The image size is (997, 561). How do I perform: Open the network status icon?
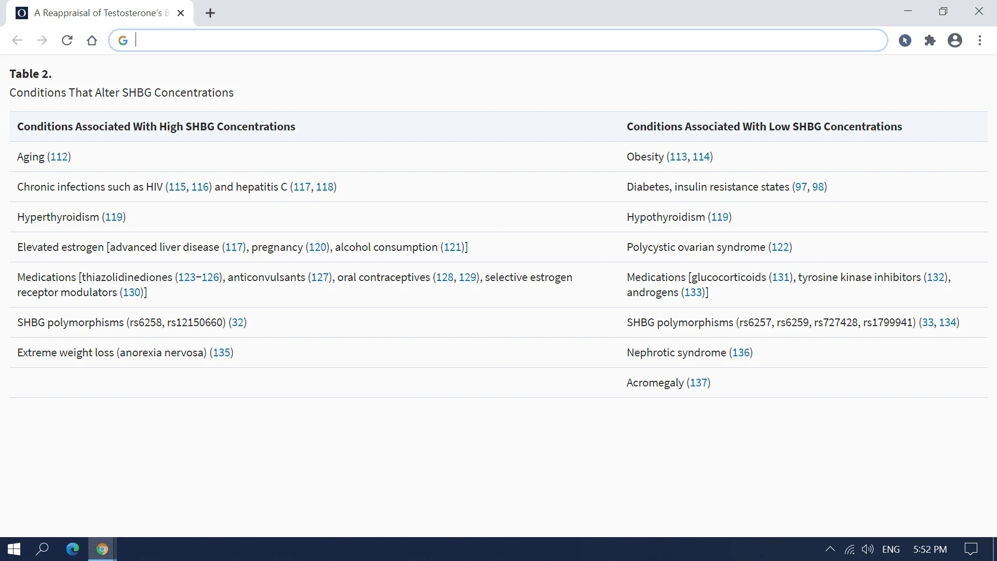point(850,549)
